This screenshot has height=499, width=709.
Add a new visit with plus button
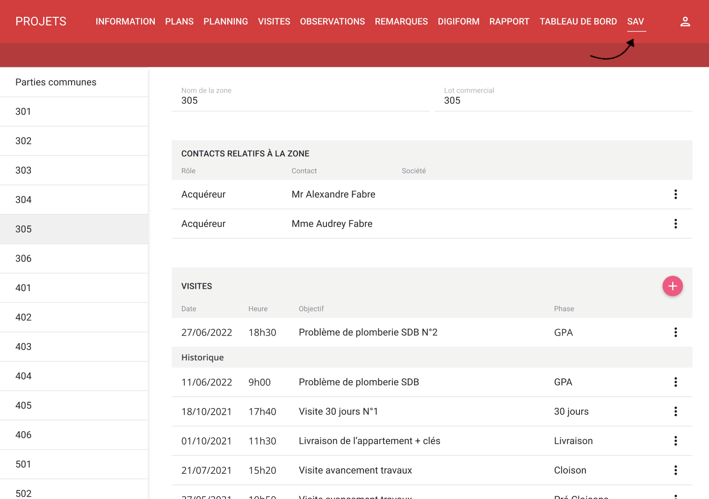tap(672, 286)
